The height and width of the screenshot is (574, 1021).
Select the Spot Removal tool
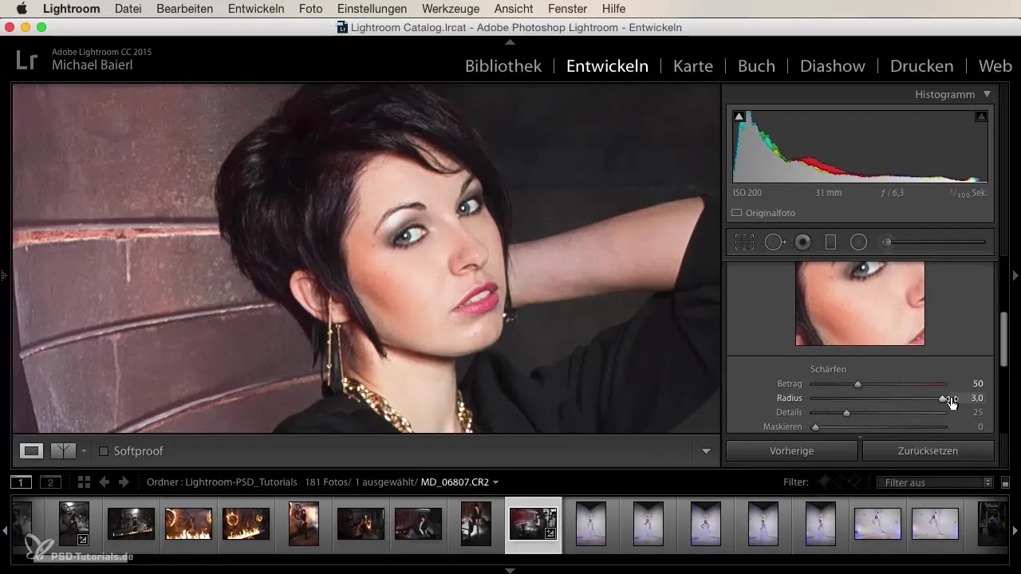click(x=775, y=242)
